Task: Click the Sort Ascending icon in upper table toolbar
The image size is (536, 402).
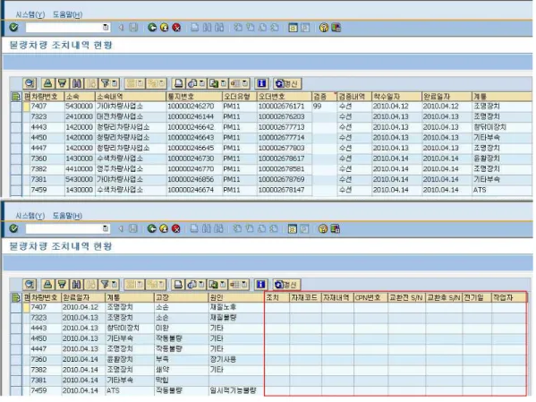Action: 48,83
